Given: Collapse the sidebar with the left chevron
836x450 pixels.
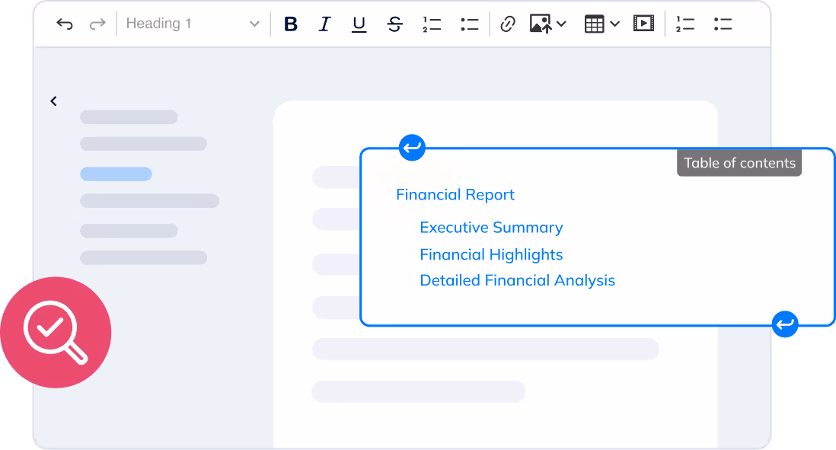Looking at the screenshot, I should (x=53, y=101).
